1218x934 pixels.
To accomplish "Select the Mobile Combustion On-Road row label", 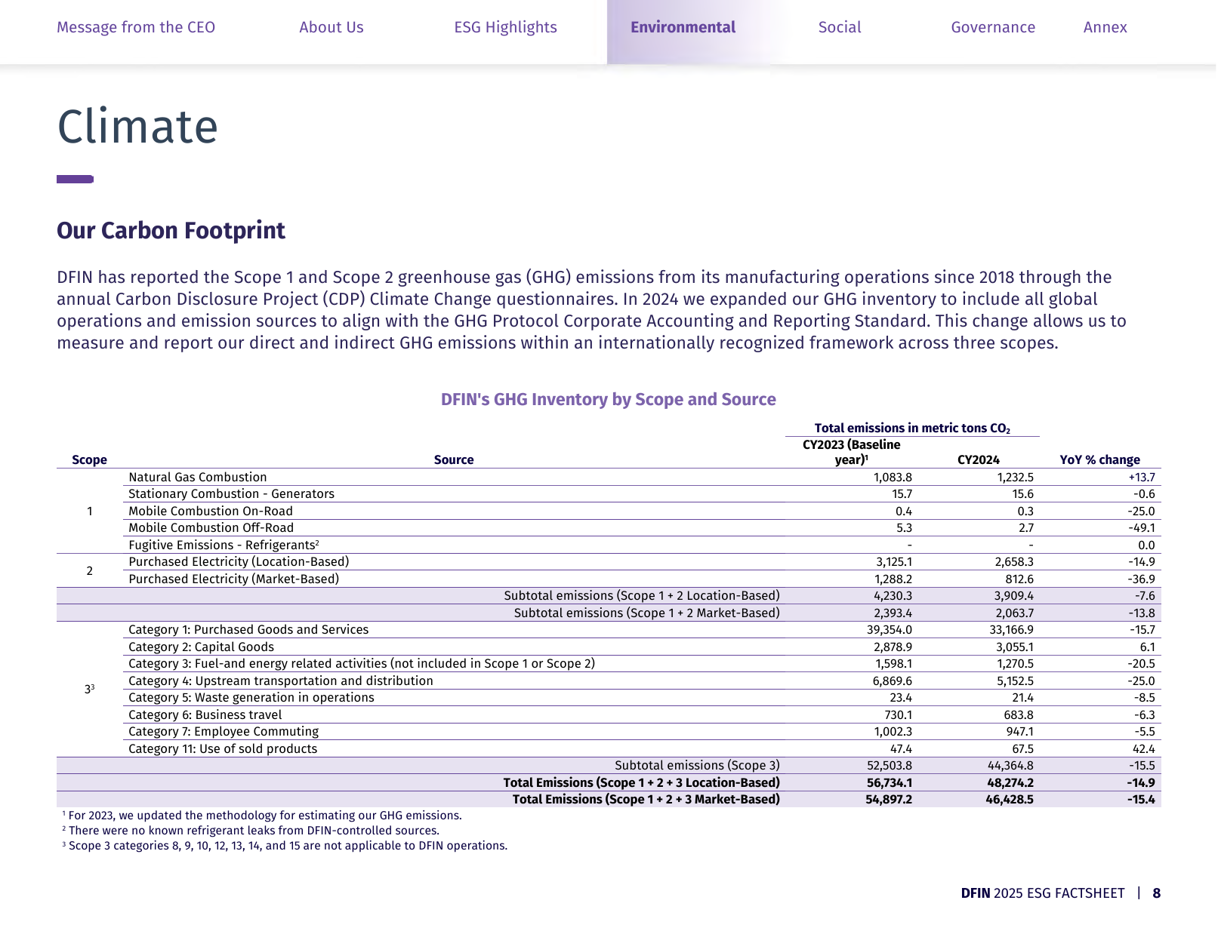I will tap(211, 512).
